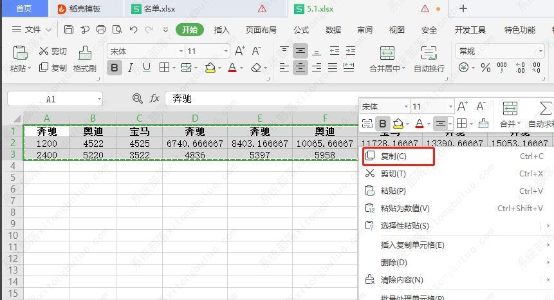
Task: Open the 数据 ribbon tab
Action: (333, 30)
